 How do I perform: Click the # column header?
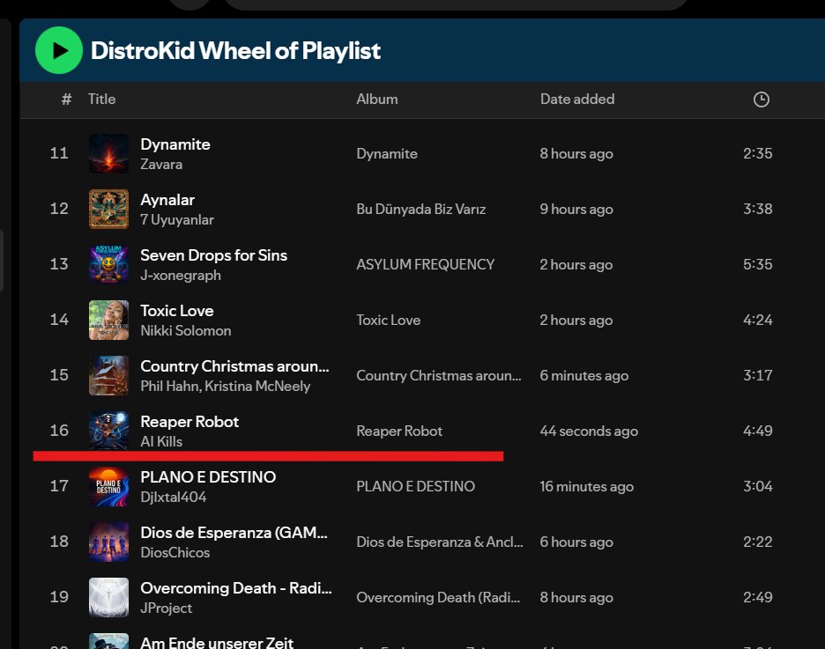65,99
